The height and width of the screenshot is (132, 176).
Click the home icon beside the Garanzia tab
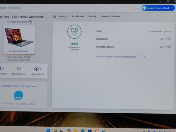(x=54, y=16)
